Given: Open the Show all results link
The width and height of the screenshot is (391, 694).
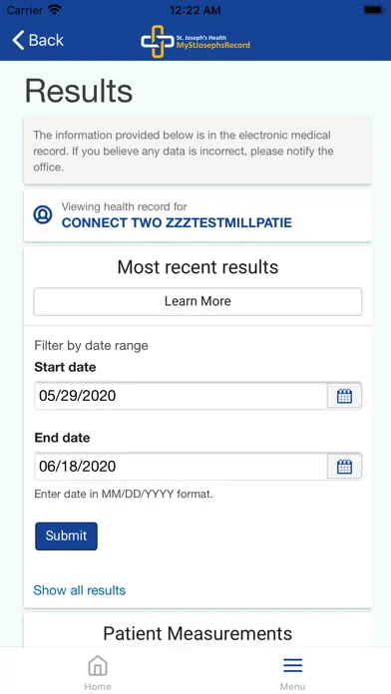Looking at the screenshot, I should (79, 590).
